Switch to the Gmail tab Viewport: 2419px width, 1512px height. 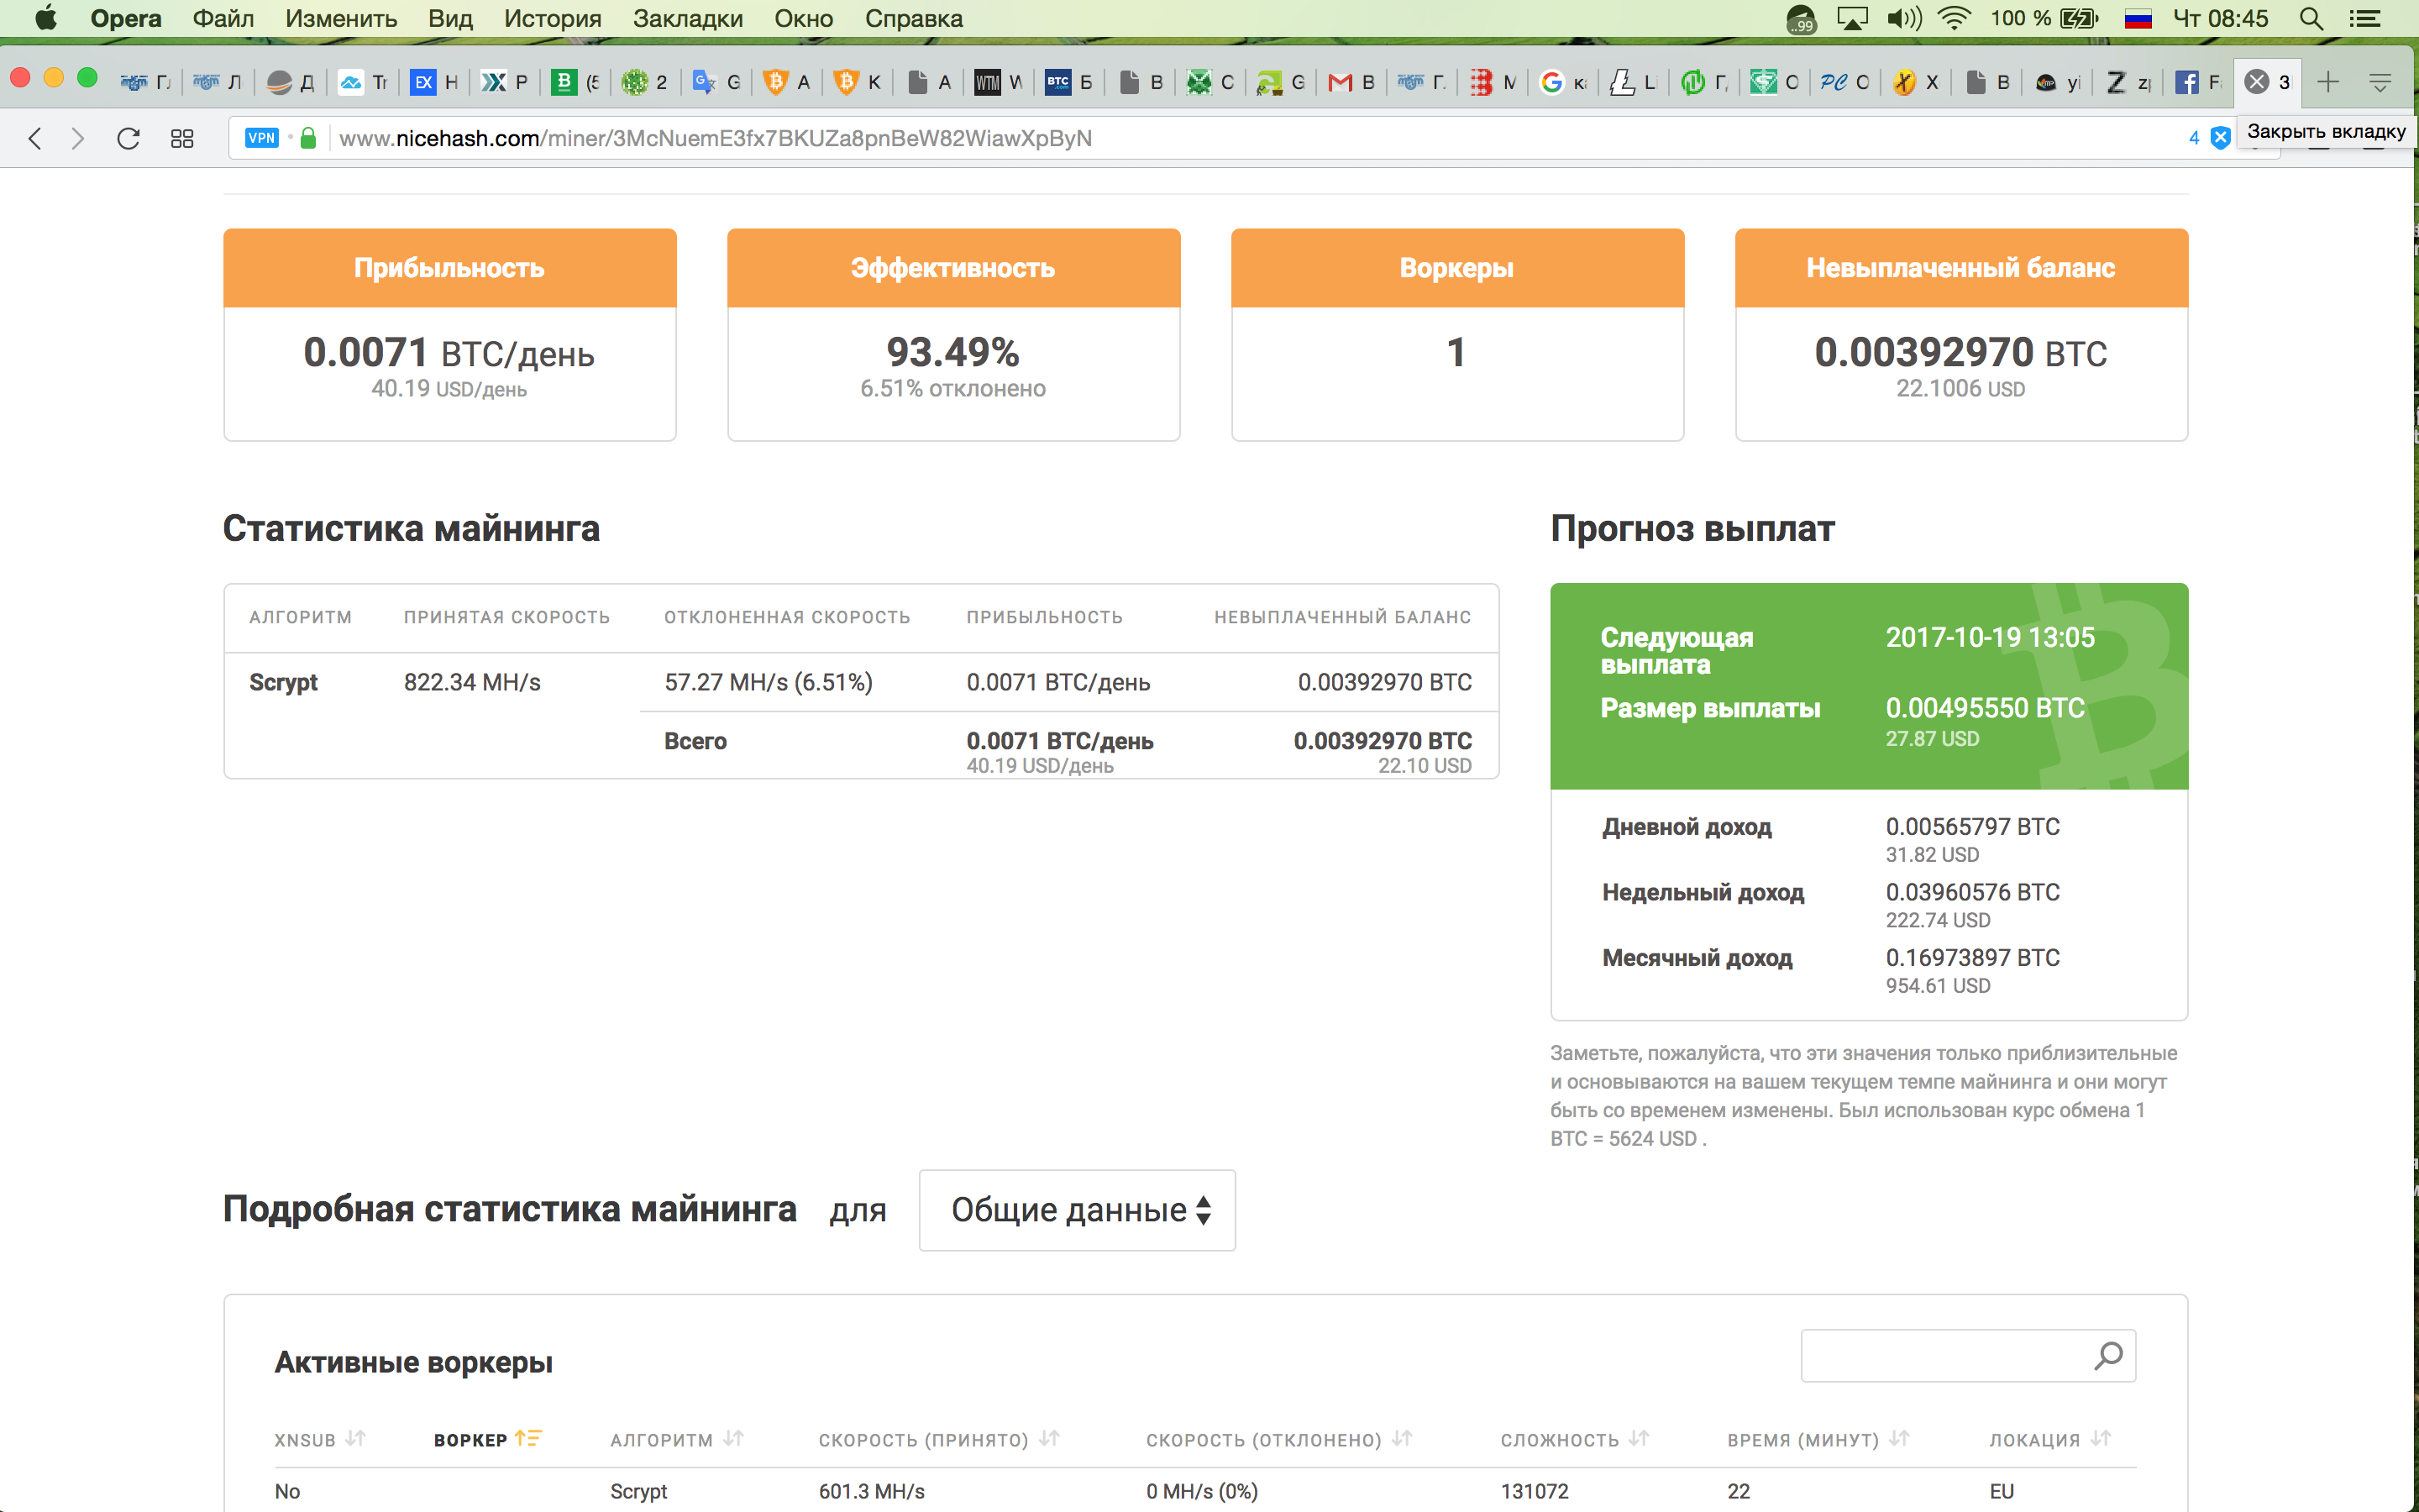pyautogui.click(x=1352, y=82)
